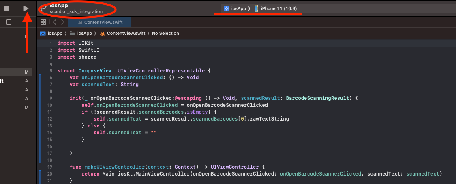The width and height of the screenshot is (456, 184).
Task: Click "import shared" on line 3
Action: click(x=77, y=57)
